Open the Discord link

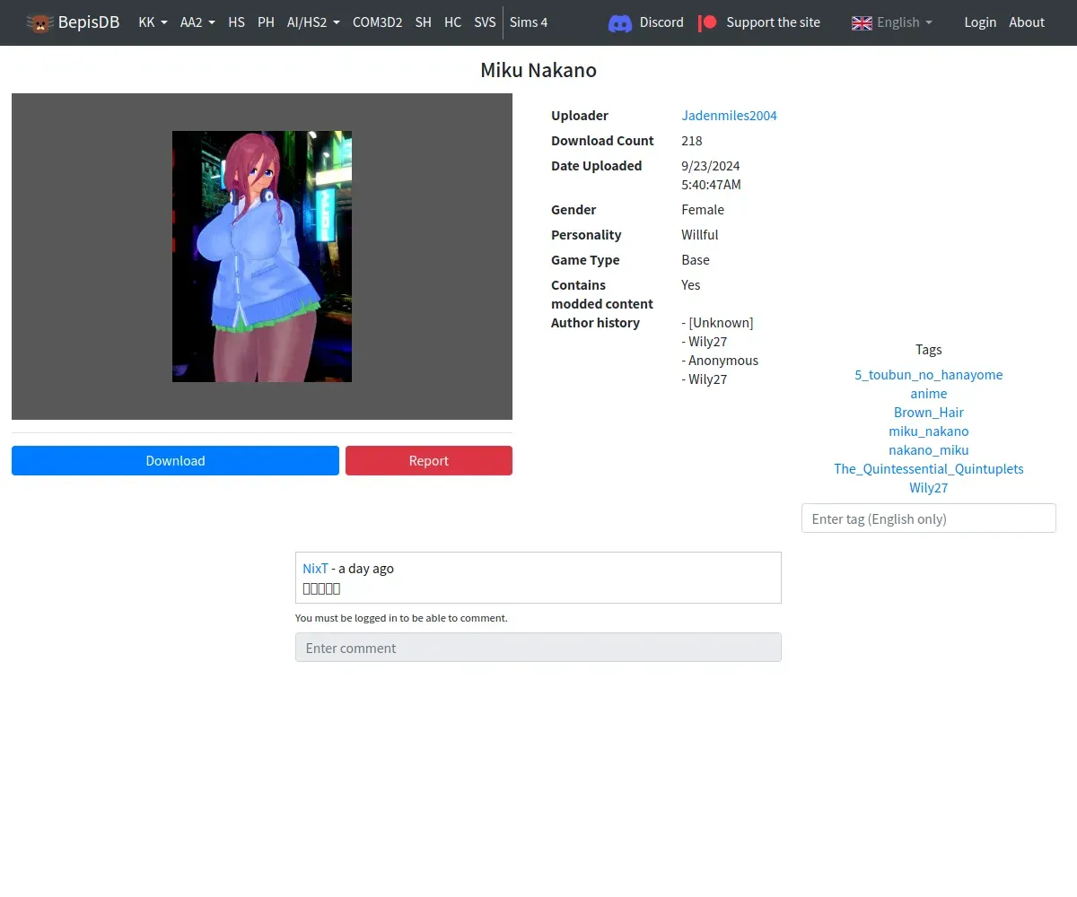pyautogui.click(x=661, y=22)
